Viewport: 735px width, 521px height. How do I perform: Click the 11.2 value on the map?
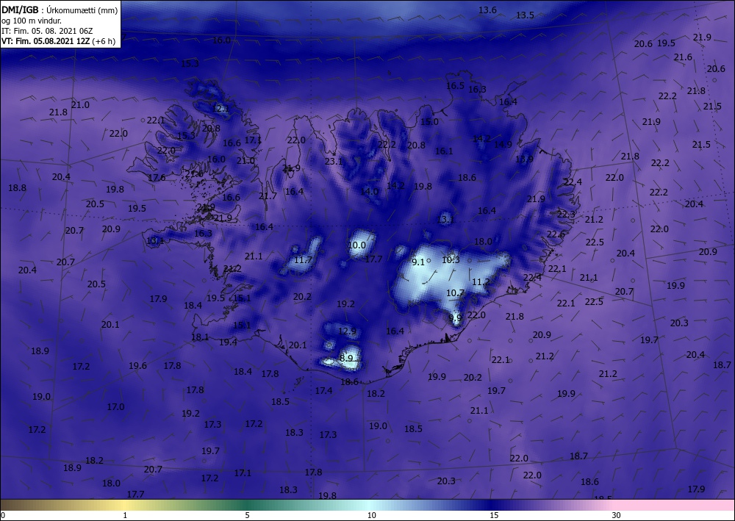tap(481, 282)
